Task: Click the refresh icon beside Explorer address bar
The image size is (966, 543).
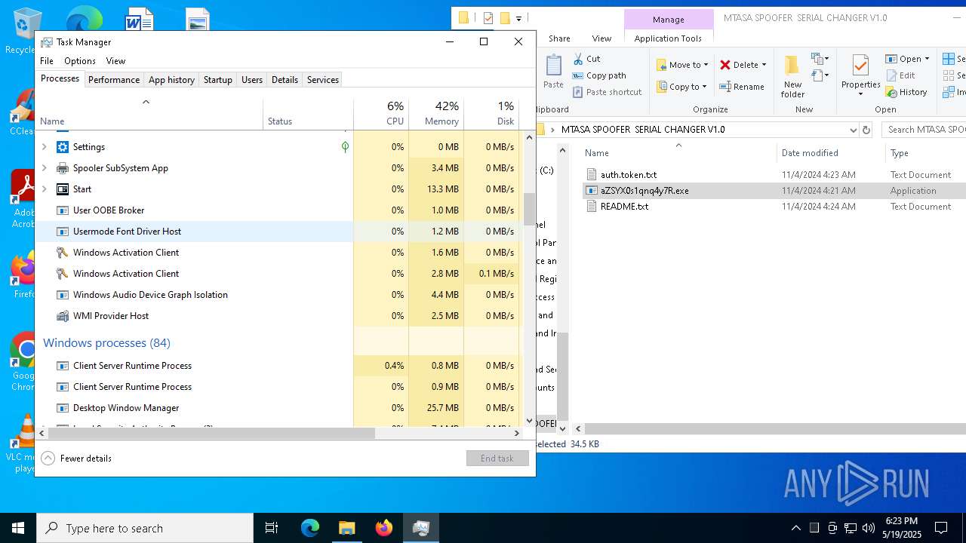Action: tap(866, 130)
